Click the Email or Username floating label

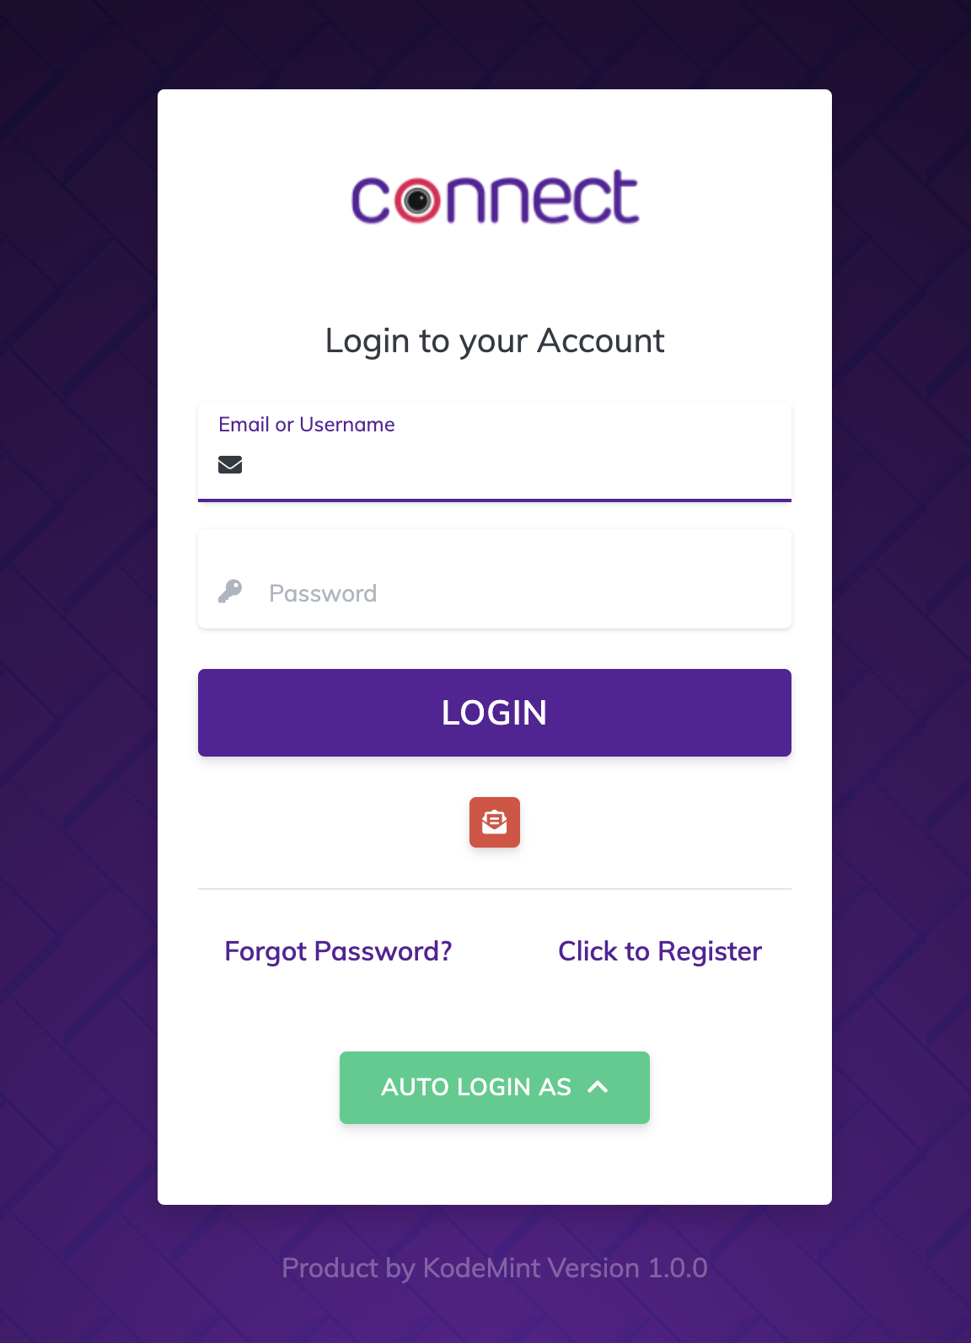307,424
